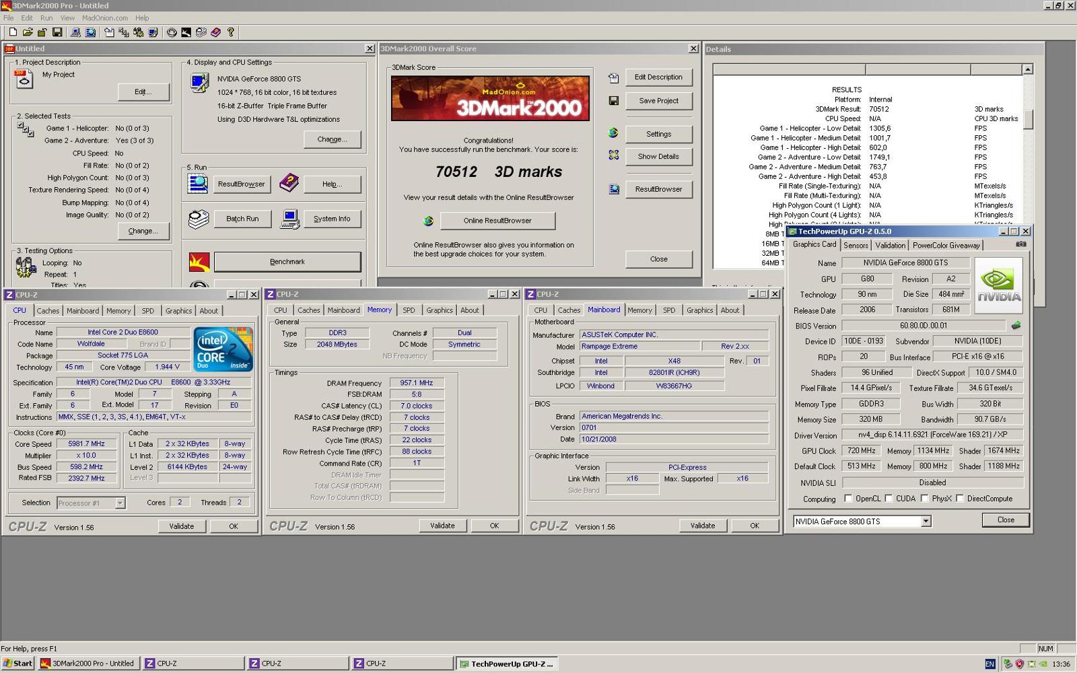This screenshot has width=1077, height=673.
Task: Click the "70512 3D marks" score text
Action: click(x=499, y=172)
